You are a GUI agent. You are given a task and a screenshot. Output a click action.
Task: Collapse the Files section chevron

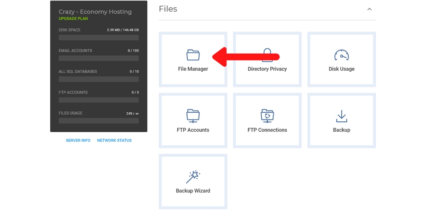(x=369, y=9)
